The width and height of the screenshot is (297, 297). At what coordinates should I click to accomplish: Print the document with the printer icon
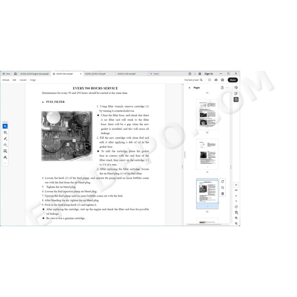point(223,80)
